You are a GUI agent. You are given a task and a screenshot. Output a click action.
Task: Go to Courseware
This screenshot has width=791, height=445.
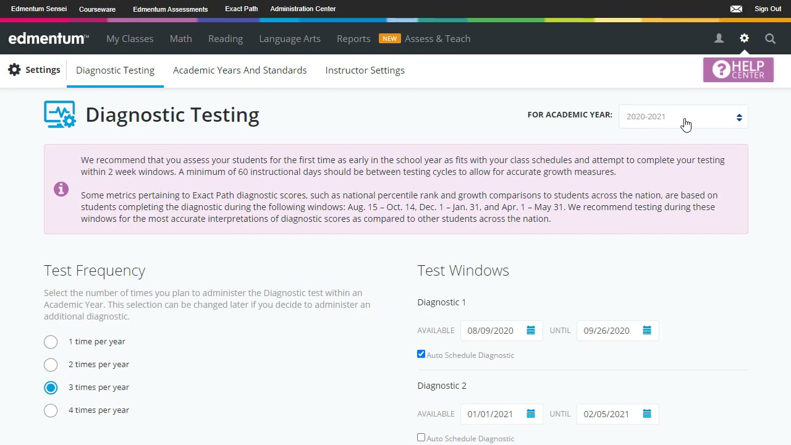(97, 9)
